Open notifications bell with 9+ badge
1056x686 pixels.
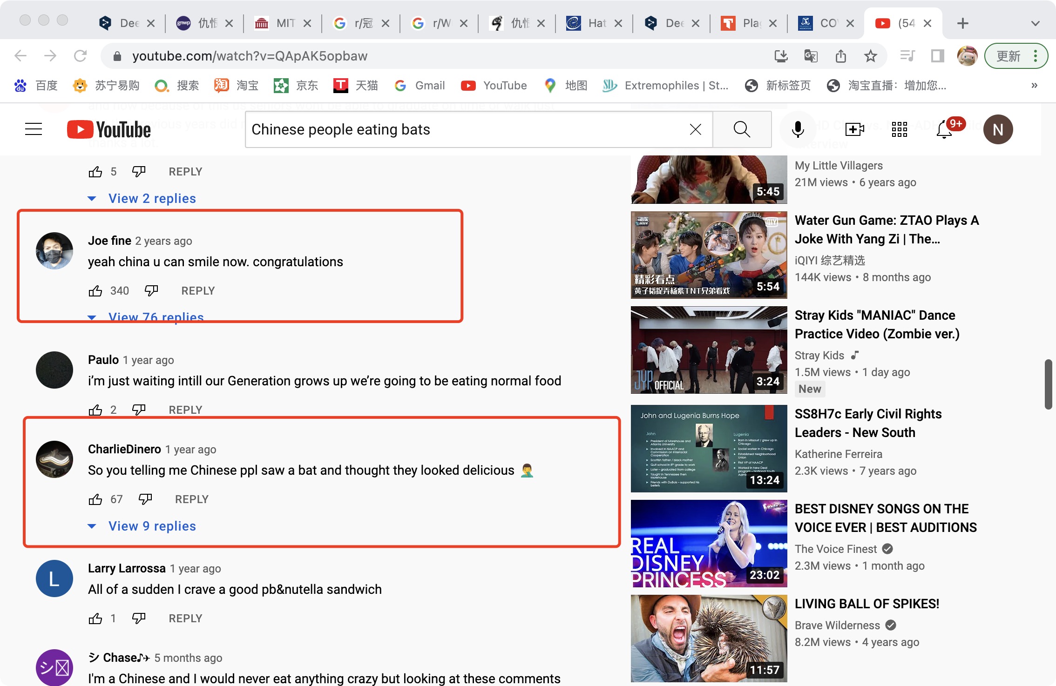945,129
